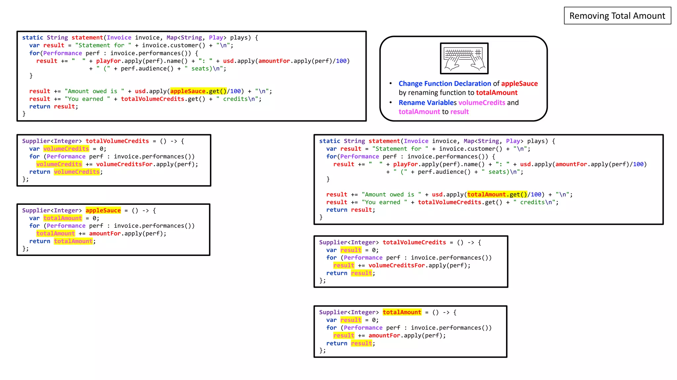Click 'volumeCreditsFor' in the right supplier box
677x380 pixels.
pyautogui.click(x=396, y=266)
